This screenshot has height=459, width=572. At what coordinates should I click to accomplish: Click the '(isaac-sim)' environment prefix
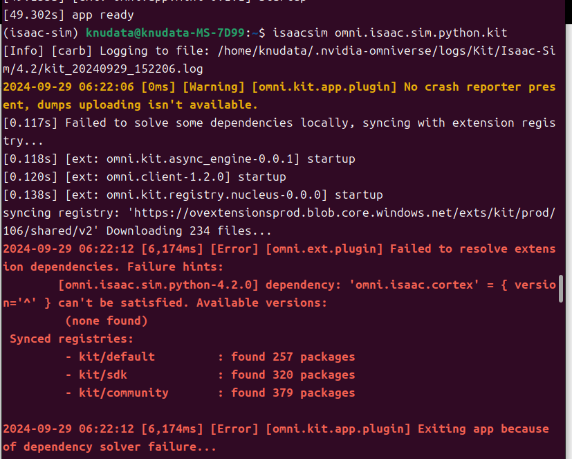pos(41,33)
